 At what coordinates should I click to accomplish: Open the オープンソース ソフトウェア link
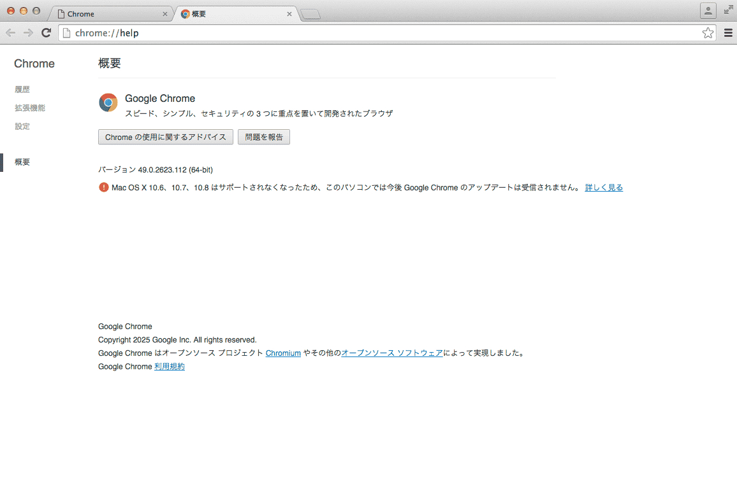(x=392, y=353)
